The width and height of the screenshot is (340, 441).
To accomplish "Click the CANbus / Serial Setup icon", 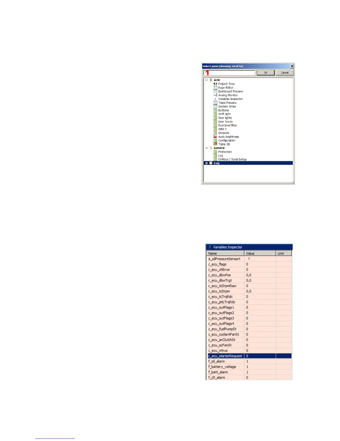I will pos(215,159).
